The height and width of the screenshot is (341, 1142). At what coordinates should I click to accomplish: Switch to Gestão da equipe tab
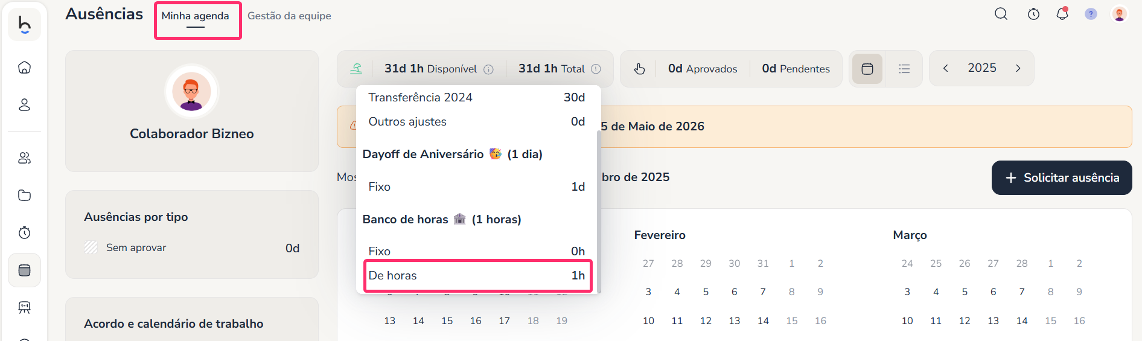click(x=289, y=16)
